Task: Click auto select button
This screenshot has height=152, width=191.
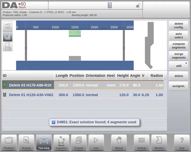Action: click(178, 36)
